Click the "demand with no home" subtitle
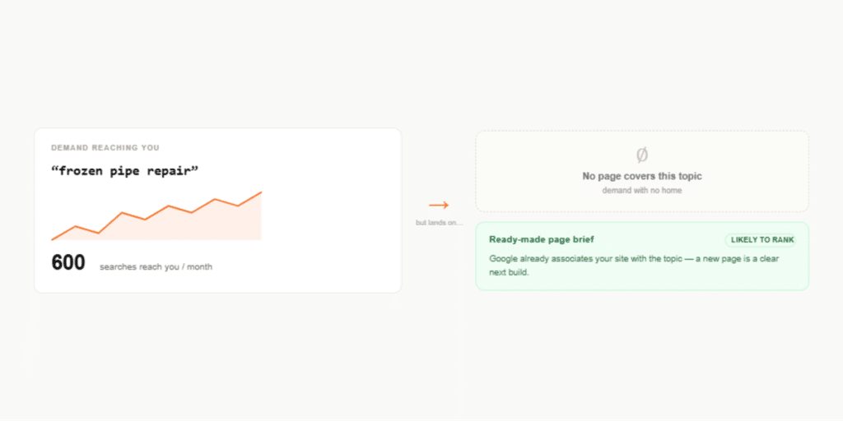 click(642, 191)
